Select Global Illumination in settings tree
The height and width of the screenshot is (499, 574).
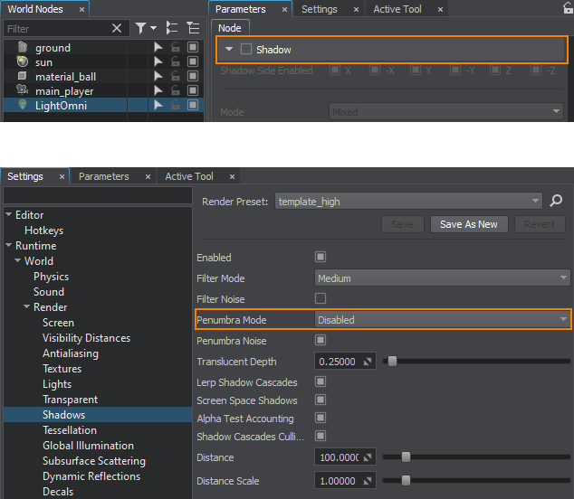(88, 446)
